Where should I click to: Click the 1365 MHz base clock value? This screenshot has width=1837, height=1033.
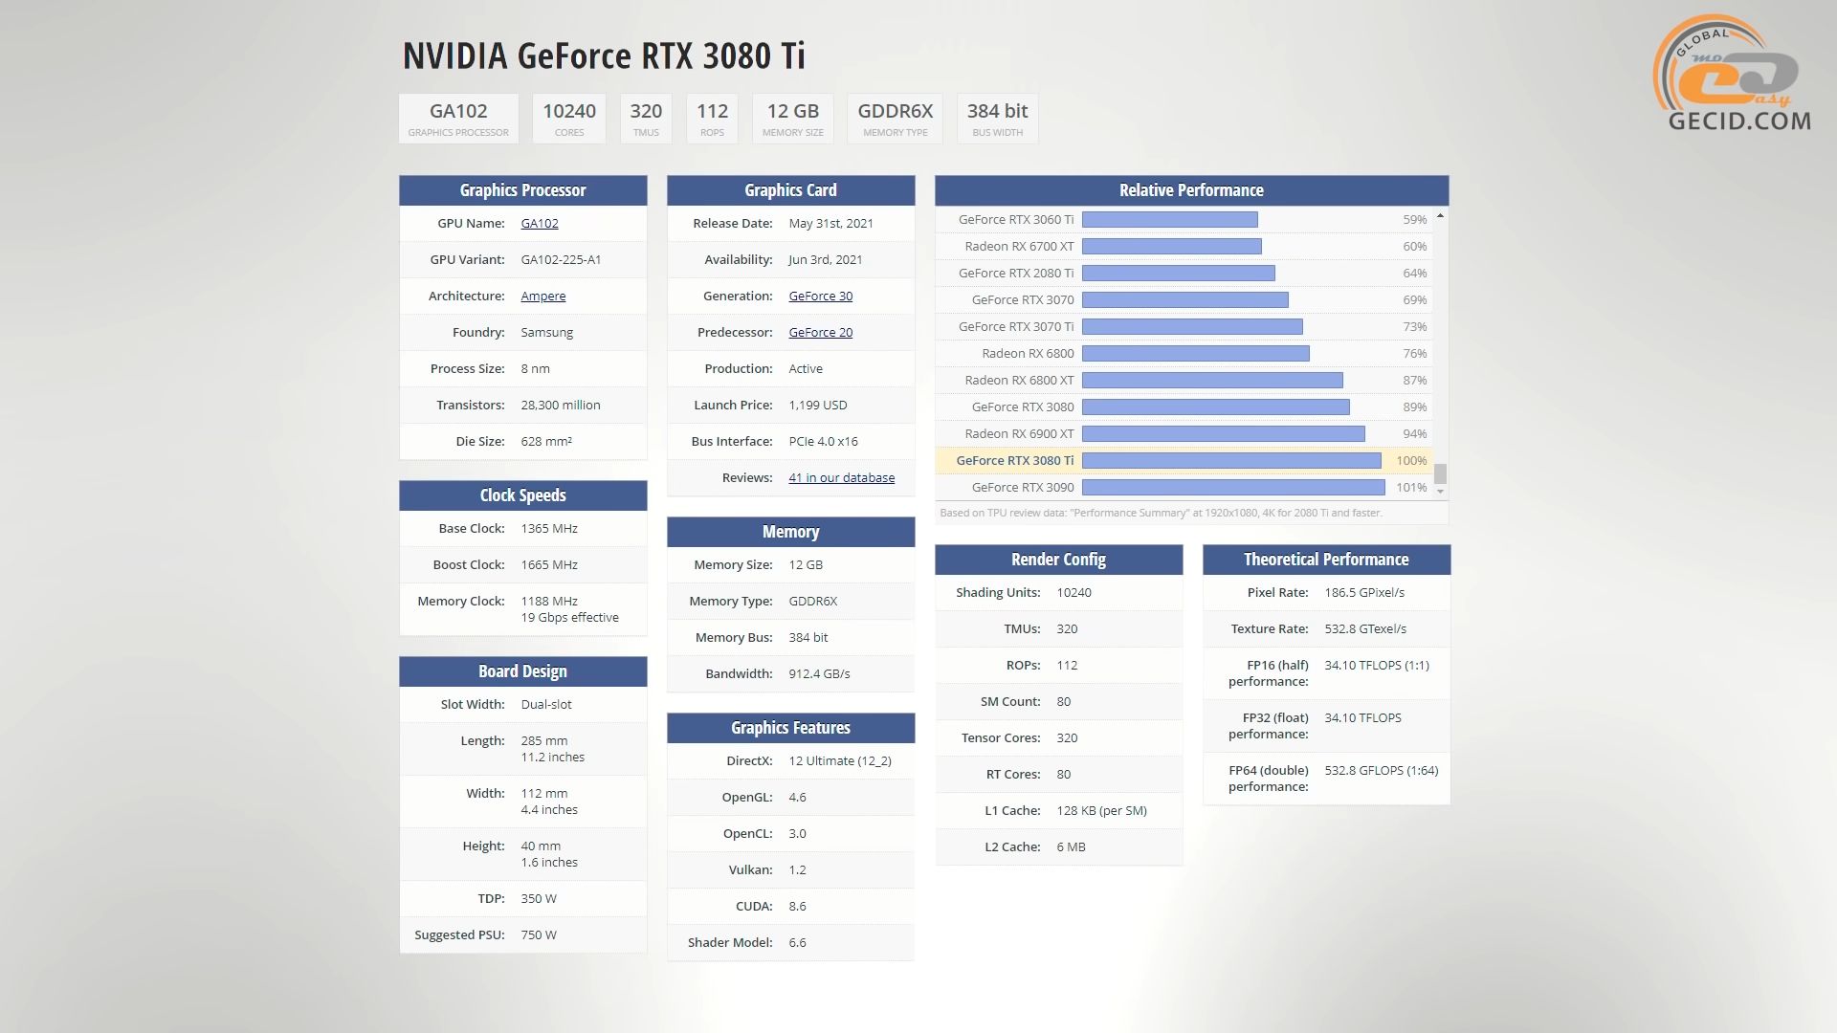tap(549, 528)
